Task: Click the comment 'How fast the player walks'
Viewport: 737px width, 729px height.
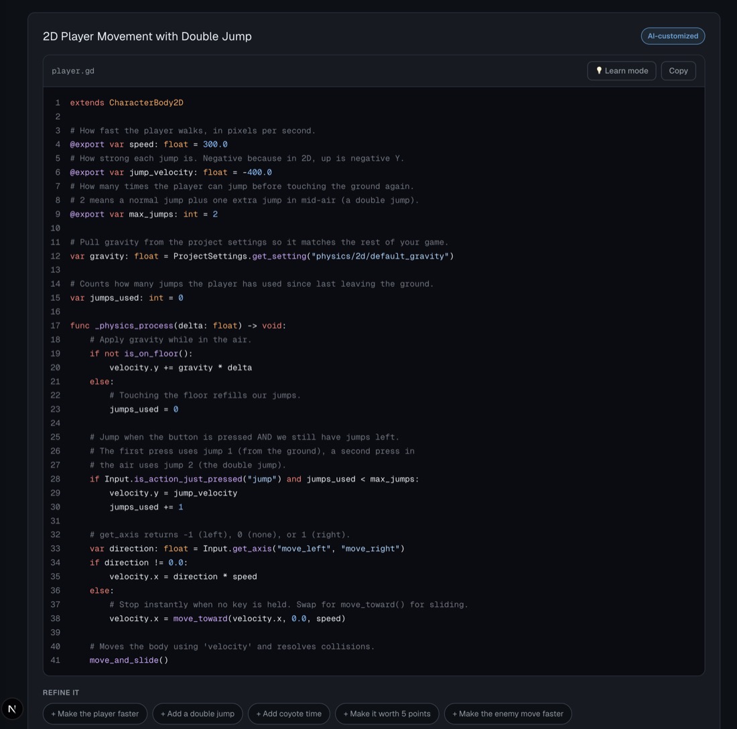Action: pos(193,131)
